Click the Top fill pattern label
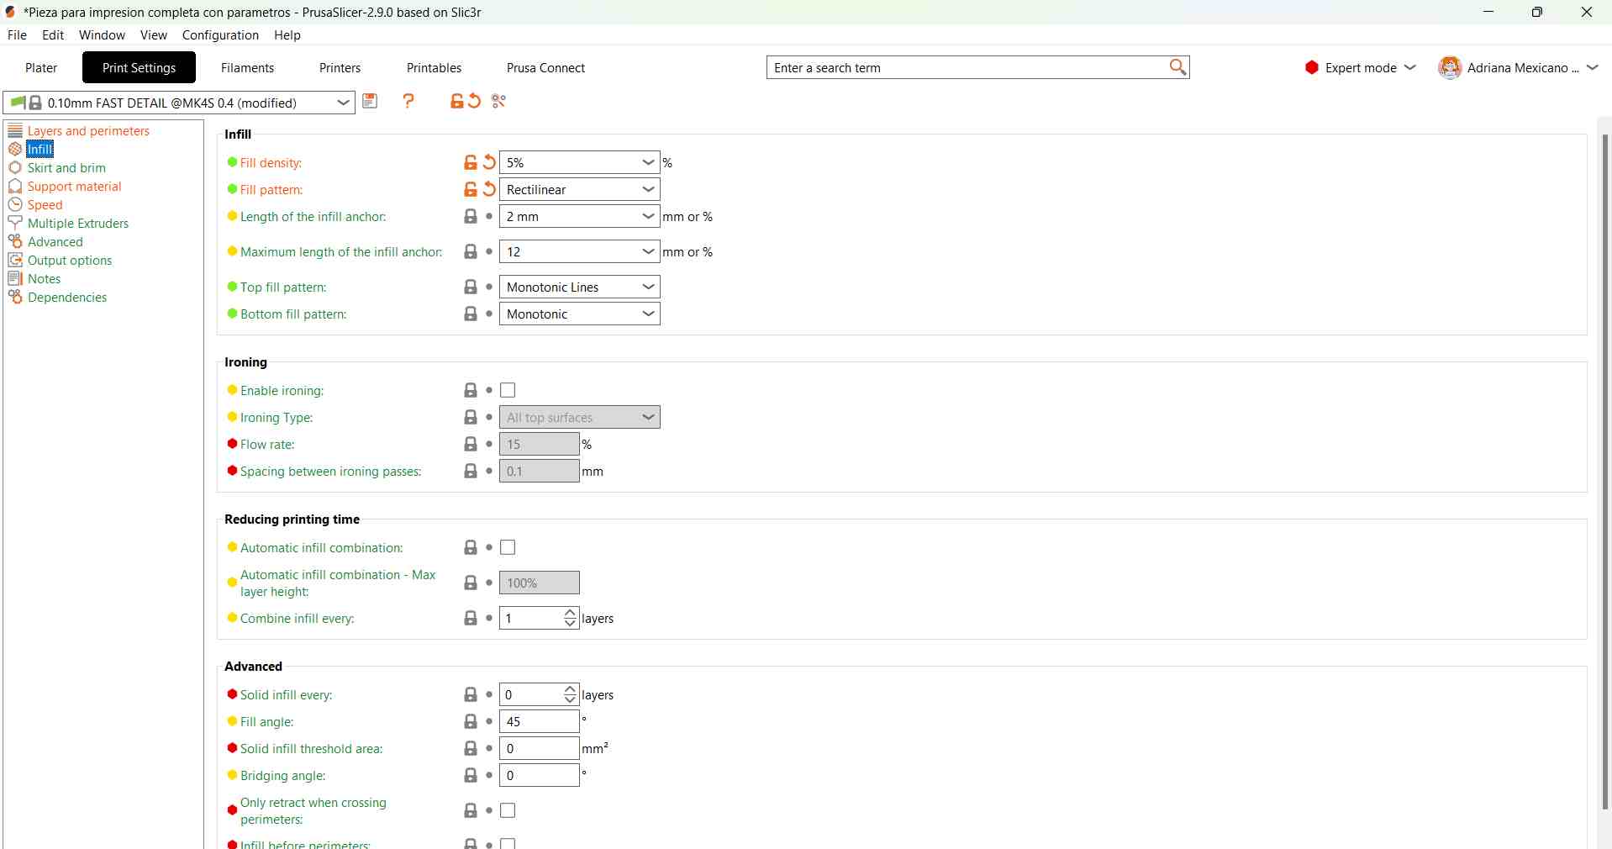The image size is (1612, 849). click(283, 287)
